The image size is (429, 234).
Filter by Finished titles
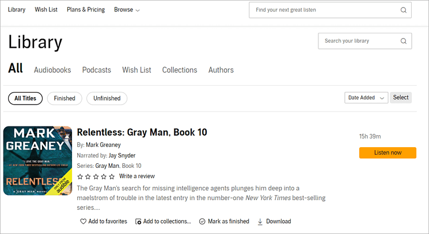(64, 98)
